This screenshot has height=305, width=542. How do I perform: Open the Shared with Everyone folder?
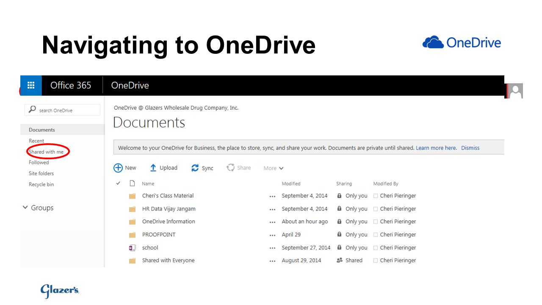pos(168,261)
